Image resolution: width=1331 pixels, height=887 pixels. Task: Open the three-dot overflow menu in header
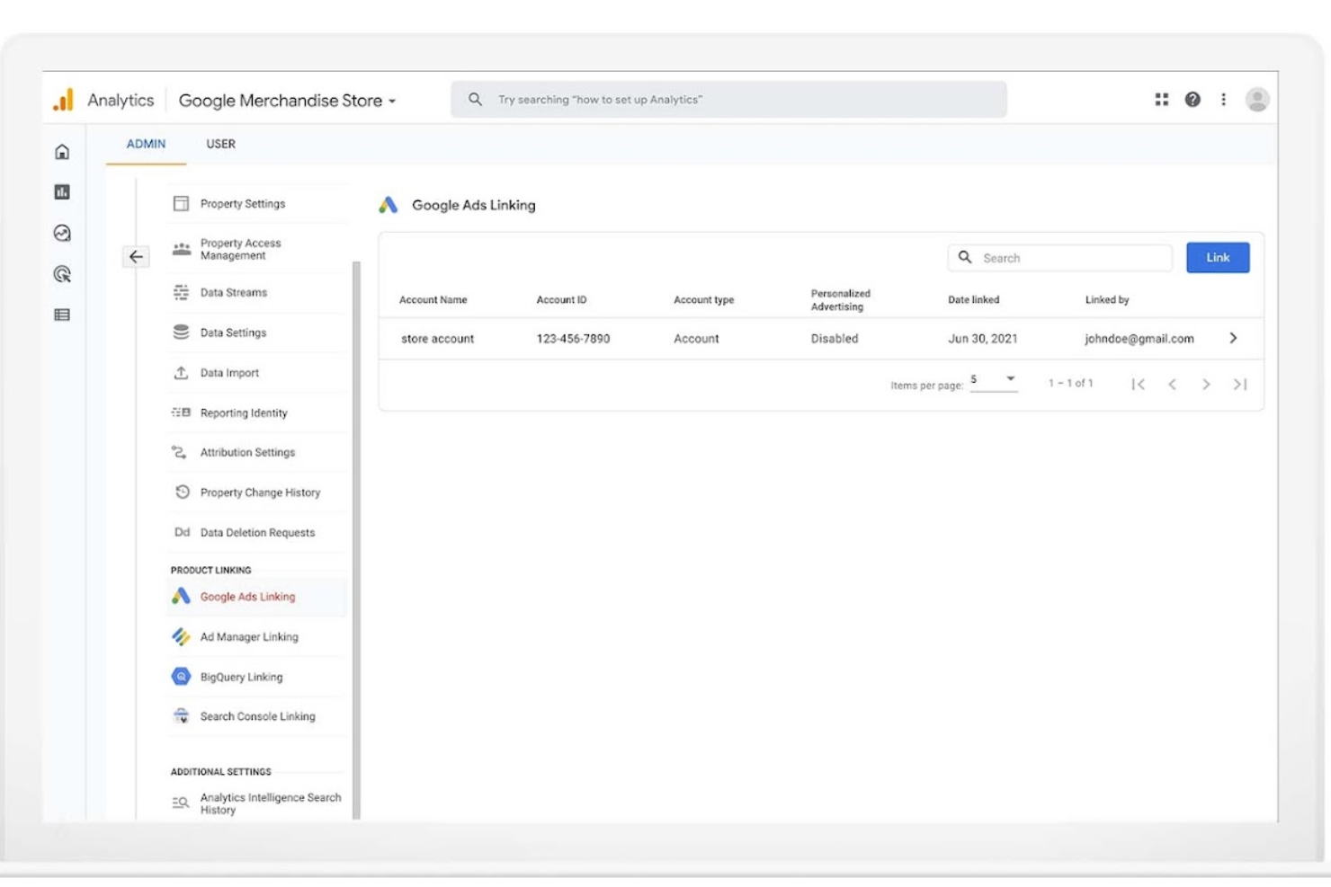[1223, 100]
